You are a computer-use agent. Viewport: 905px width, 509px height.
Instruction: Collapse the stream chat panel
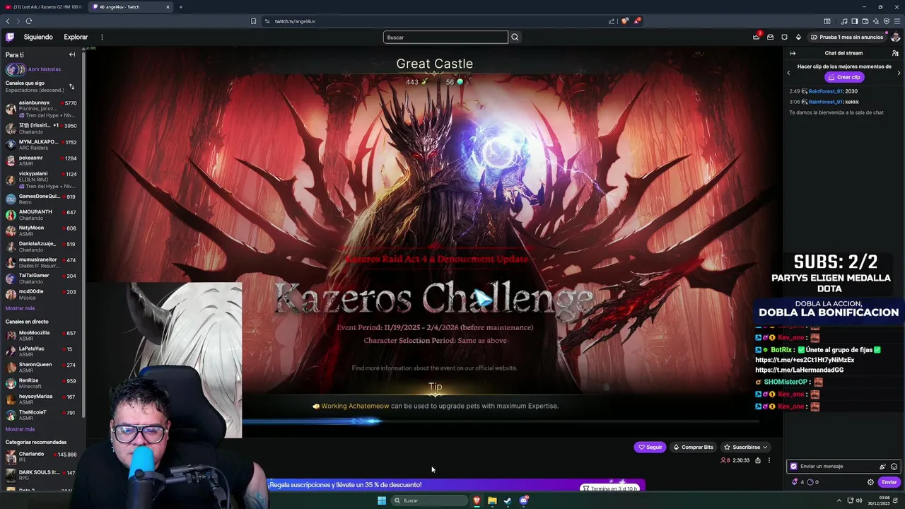tap(793, 53)
